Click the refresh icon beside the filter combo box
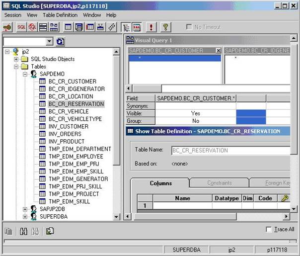This screenshot has width=300, height=256. 60,42
